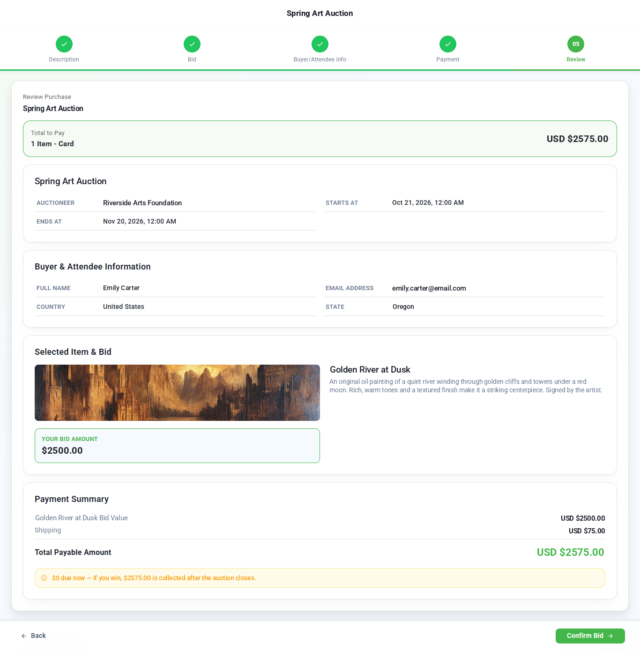This screenshot has height=651, width=640.
Task: Click the 'Total Payable Amount' label
Action: point(73,553)
